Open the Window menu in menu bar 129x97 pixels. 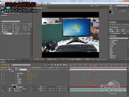pyautogui.click(x=43, y=3)
